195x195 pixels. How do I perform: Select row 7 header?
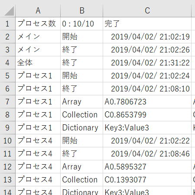click(x=7, y=102)
